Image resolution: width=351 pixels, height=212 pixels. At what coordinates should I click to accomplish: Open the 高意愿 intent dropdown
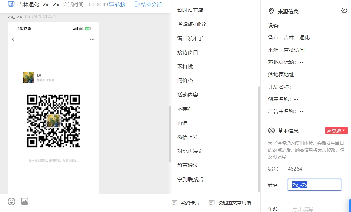point(336,131)
